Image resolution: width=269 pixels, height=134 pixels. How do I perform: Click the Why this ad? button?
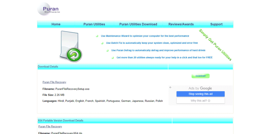tap(200, 101)
